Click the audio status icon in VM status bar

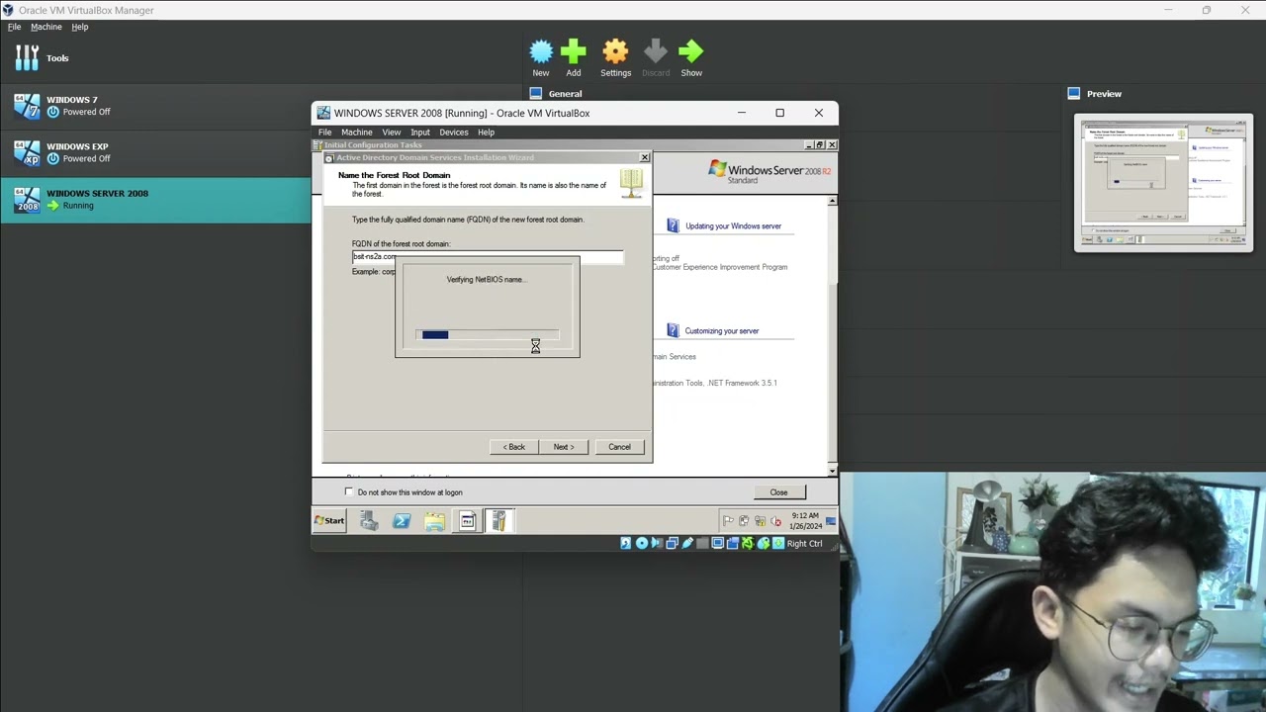click(x=657, y=543)
